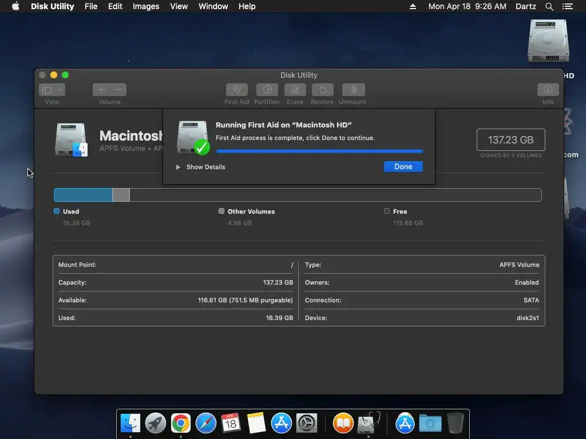
Task: Open the Apple menu
Action: [15, 6]
